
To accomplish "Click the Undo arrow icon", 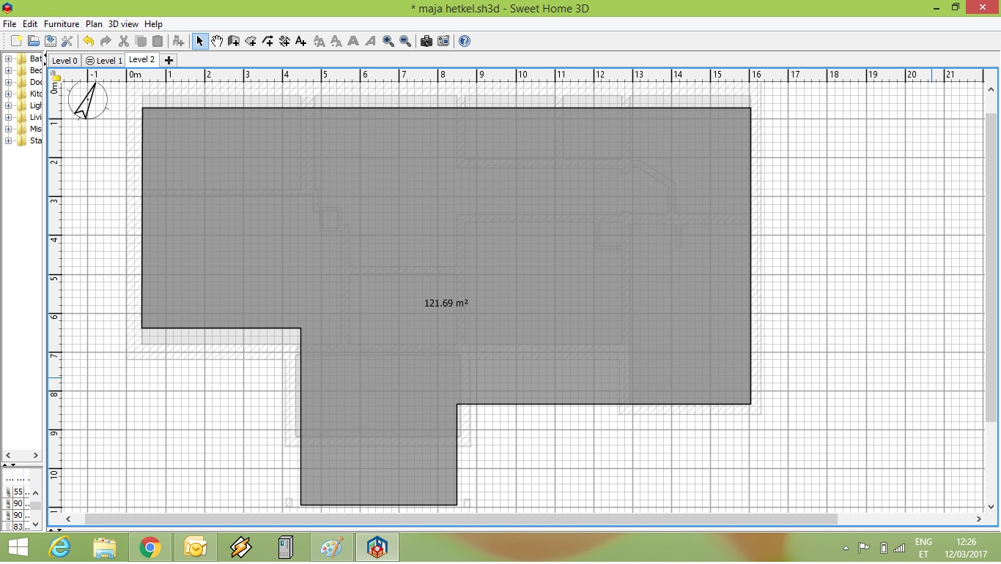I will [89, 42].
